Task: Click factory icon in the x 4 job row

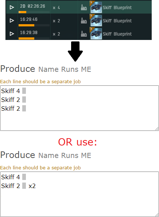Action: pos(84,7)
